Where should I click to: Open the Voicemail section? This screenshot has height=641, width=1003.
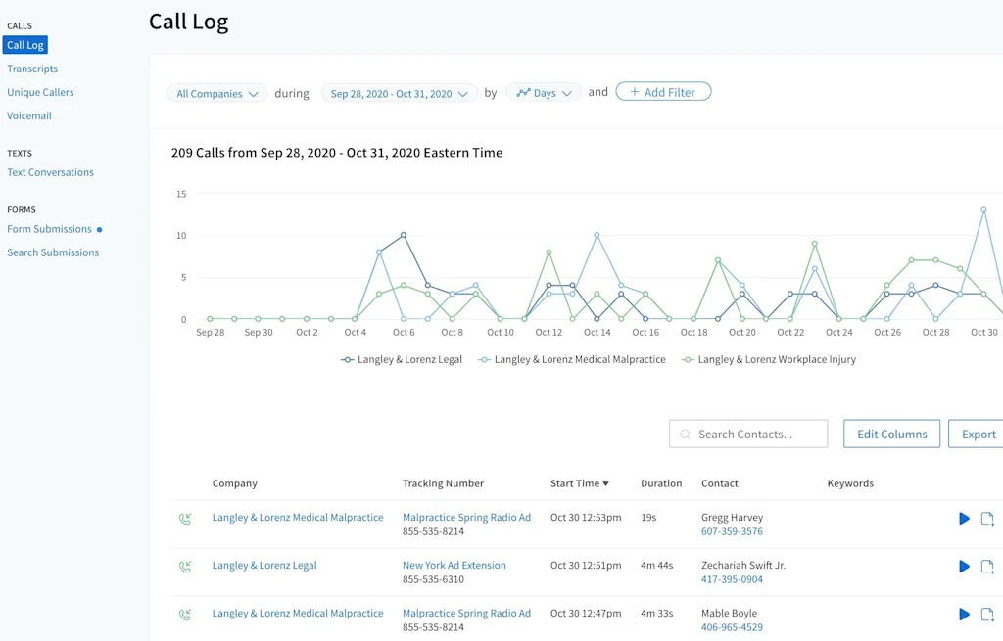[28, 115]
